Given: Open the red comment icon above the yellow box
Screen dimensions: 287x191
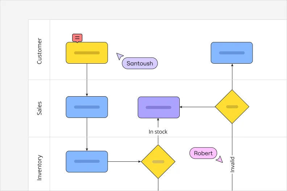Looking at the screenshot, I should tap(77, 38).
